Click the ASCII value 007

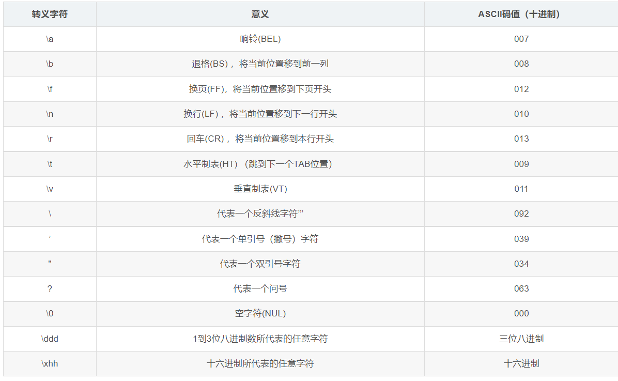click(x=521, y=39)
